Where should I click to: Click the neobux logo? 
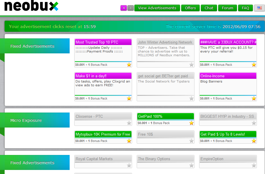tap(31, 6)
